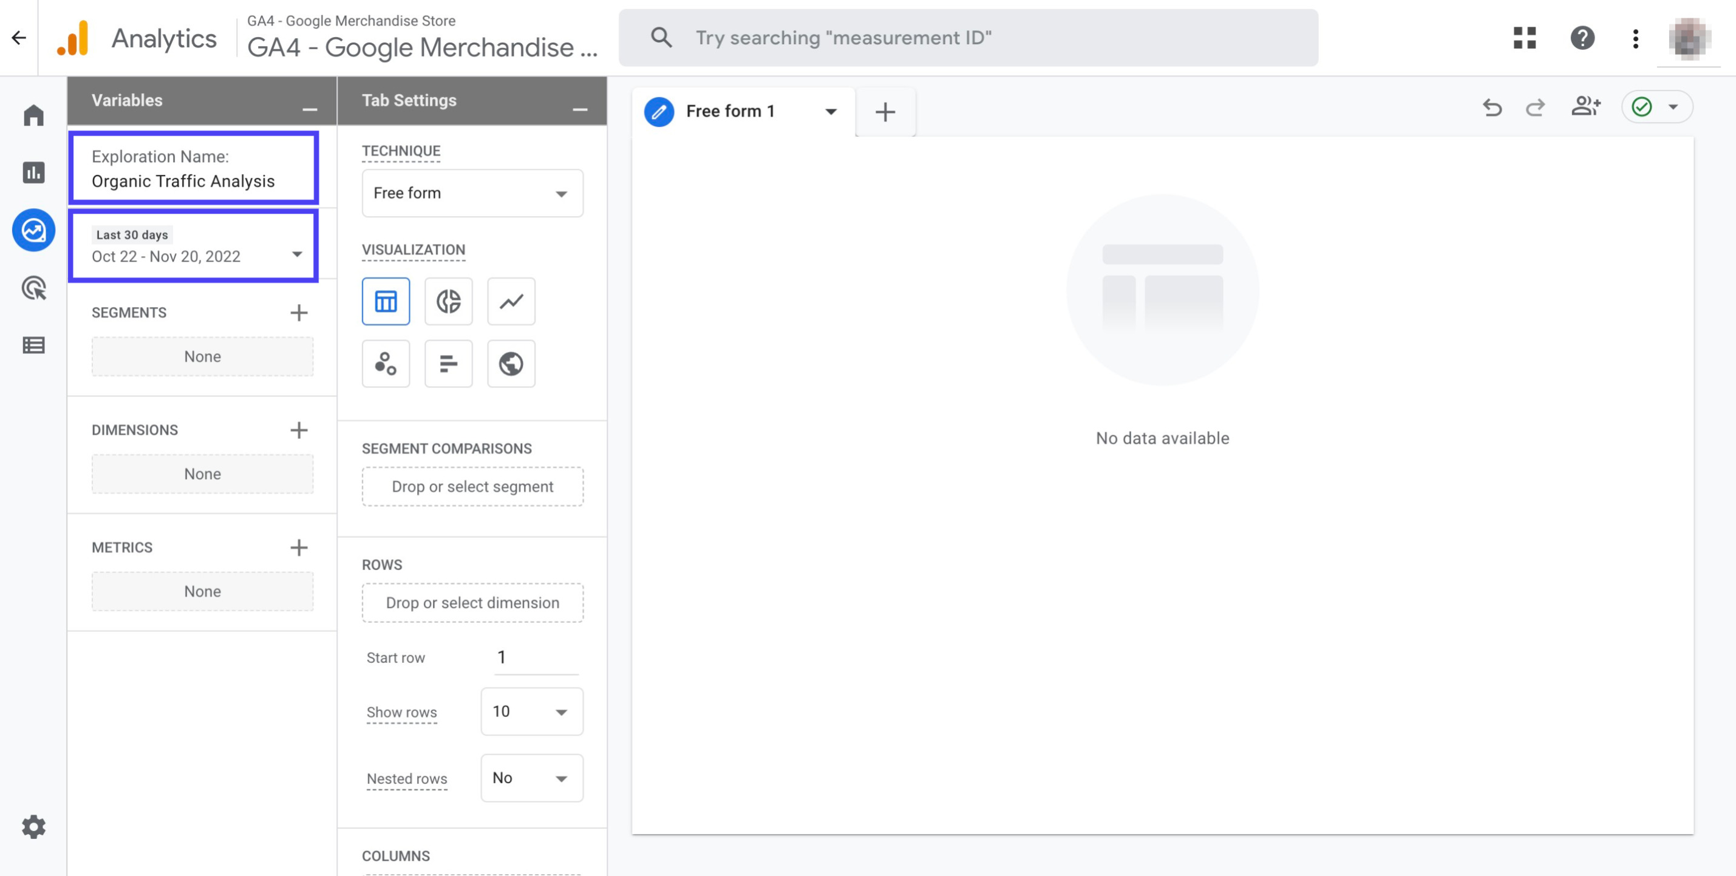Click the Metrics None placeholder
The width and height of the screenshot is (1736, 876).
pyautogui.click(x=202, y=591)
